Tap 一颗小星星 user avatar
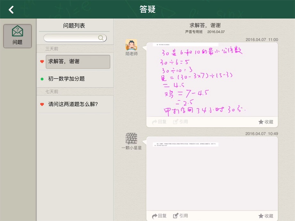Viewport: 295px width, 221px height. coord(131,139)
